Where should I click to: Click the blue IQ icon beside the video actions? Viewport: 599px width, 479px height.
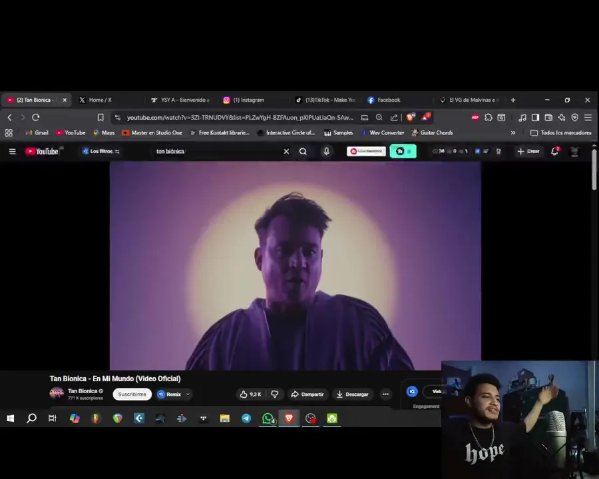pos(412,392)
